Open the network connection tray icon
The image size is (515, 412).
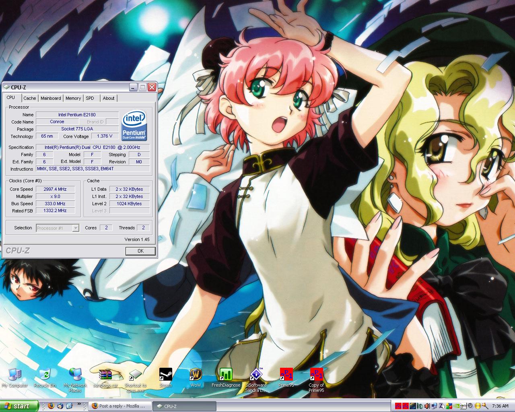[435, 406]
